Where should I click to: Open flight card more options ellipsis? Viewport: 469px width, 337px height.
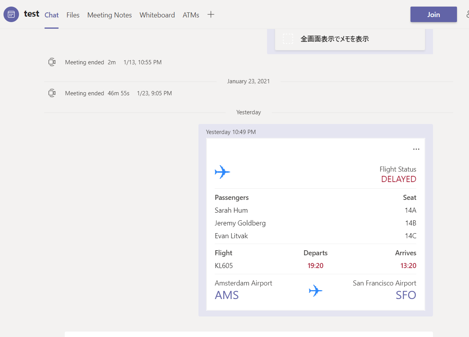click(x=416, y=149)
